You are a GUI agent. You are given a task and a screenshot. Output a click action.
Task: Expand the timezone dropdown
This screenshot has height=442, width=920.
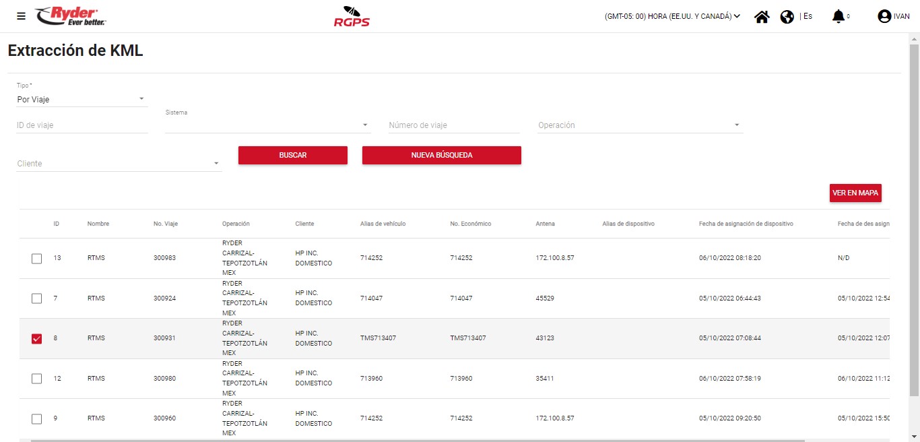(x=672, y=16)
